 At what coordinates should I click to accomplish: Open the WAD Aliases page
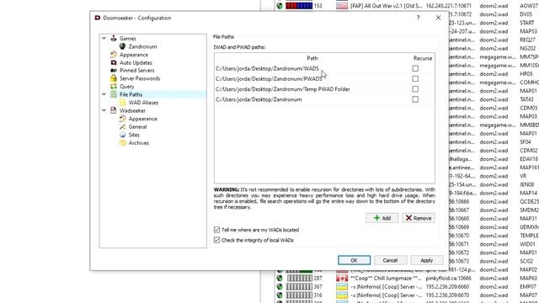point(143,103)
